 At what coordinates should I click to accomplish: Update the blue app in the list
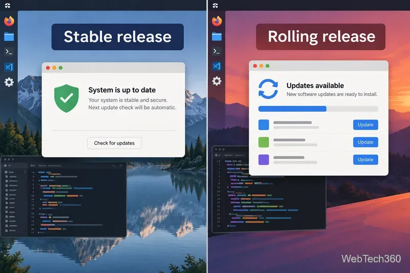click(365, 125)
